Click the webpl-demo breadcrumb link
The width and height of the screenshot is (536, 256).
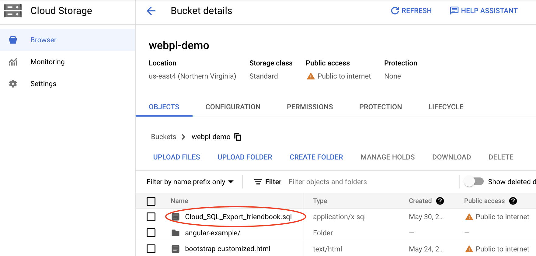coord(211,137)
